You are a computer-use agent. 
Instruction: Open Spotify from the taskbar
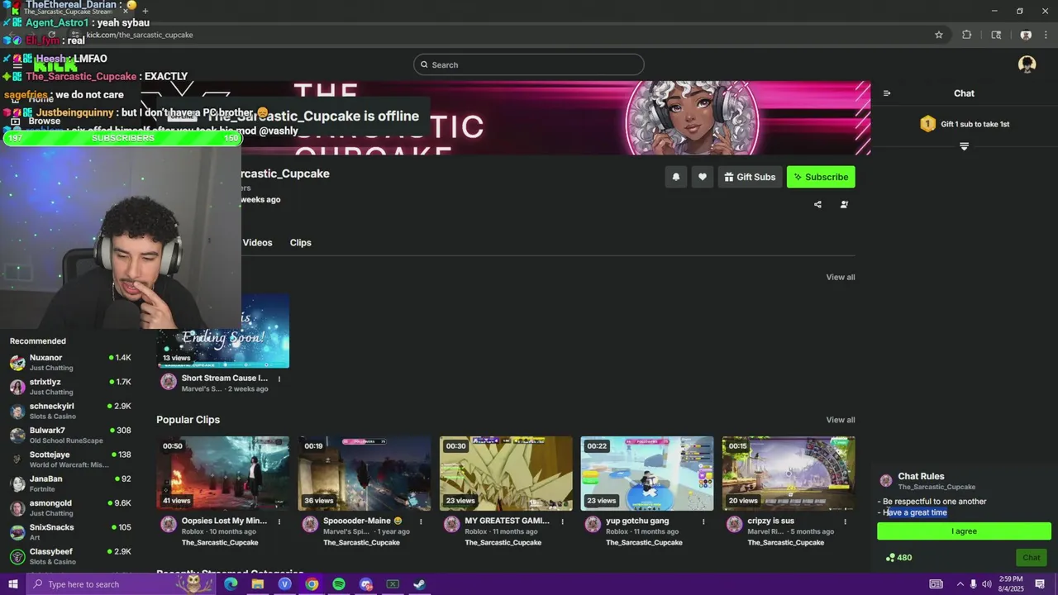pos(339,584)
